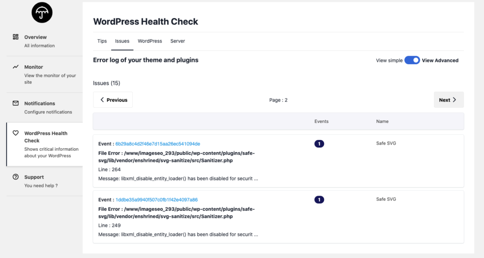Open event link 6b29a8c4d2f46e7d15aa26ec541094de
Image resolution: width=484 pixels, height=258 pixels.
(x=158, y=144)
